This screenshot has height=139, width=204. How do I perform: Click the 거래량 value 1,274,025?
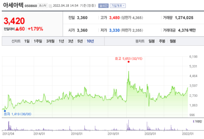coord(184,18)
